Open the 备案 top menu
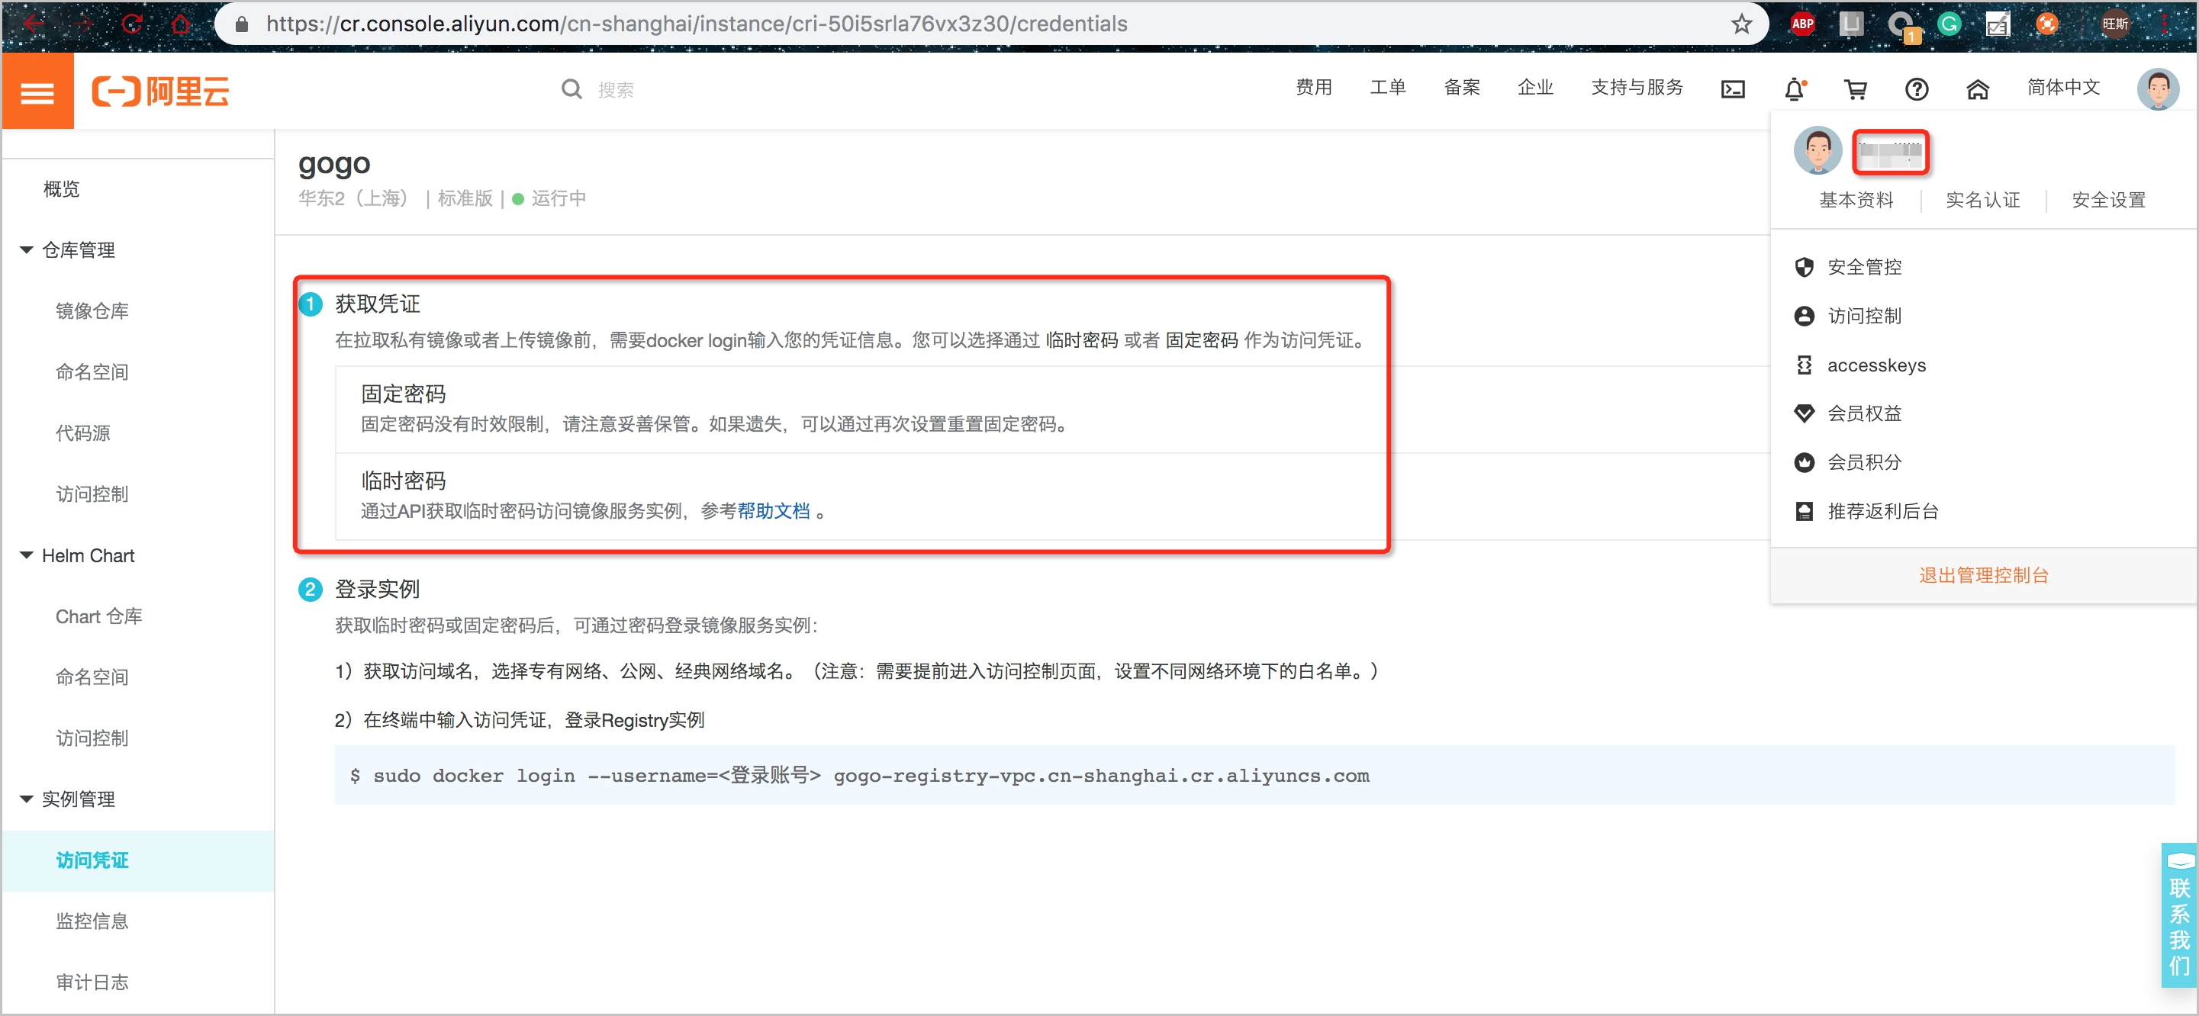The height and width of the screenshot is (1016, 2199). click(1461, 87)
